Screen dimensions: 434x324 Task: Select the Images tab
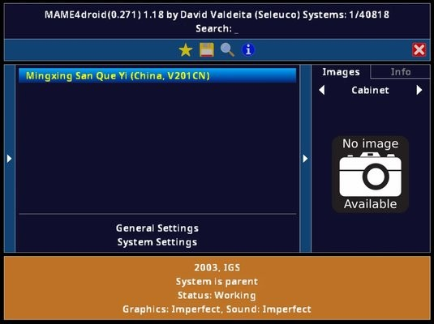(x=341, y=72)
